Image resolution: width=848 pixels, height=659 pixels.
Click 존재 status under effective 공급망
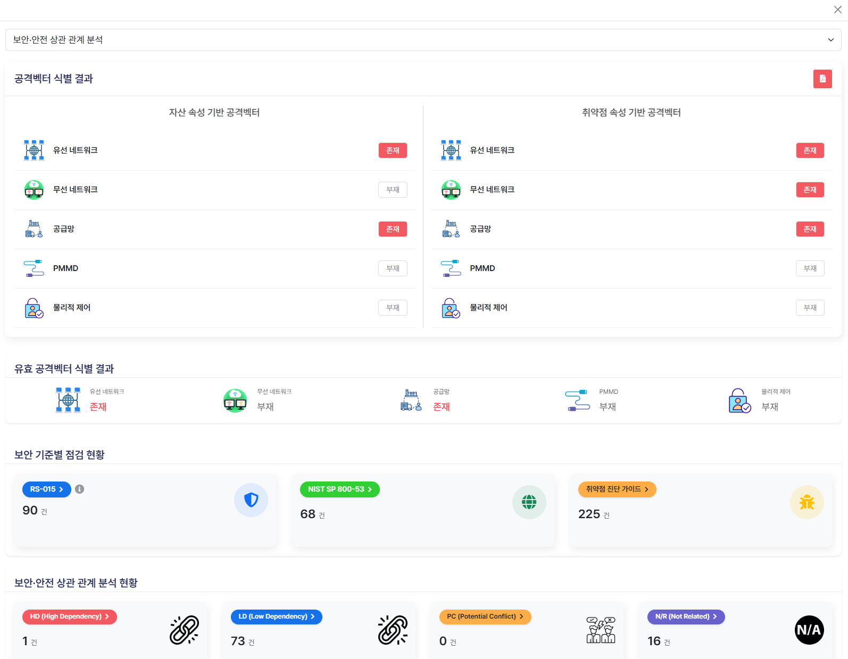pyautogui.click(x=442, y=407)
